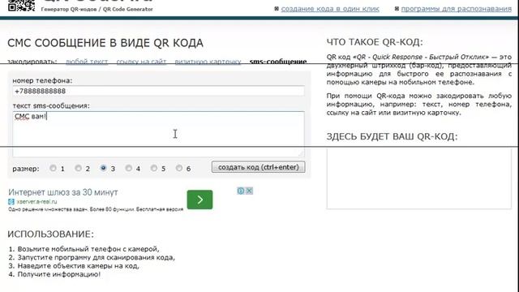Click list item 'Получите информацию!'
This screenshot has height=292, width=519.
[x=59, y=274]
